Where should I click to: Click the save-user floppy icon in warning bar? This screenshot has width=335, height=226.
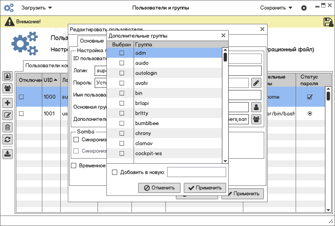[328, 22]
